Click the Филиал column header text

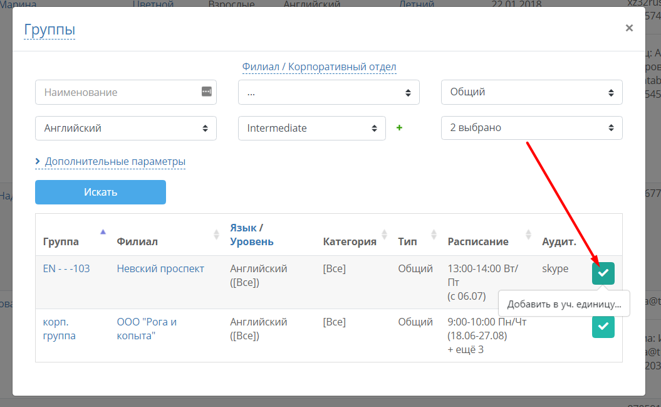click(137, 241)
